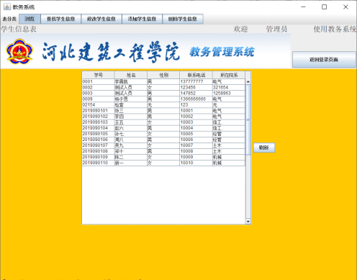The image size is (357, 280).
Task: Click the 姓名 column header
Action: pyautogui.click(x=131, y=75)
